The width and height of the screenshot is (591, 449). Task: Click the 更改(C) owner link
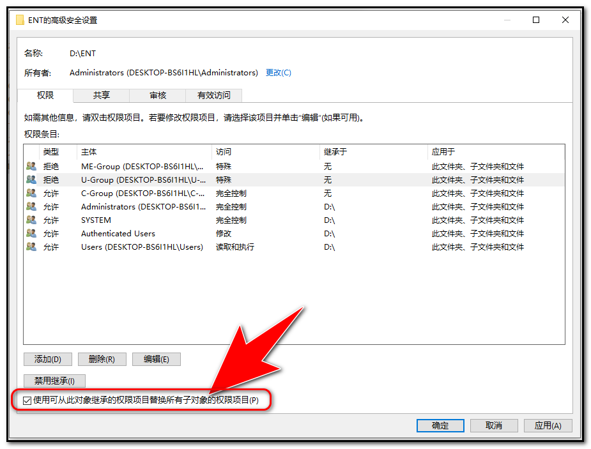[x=278, y=73]
